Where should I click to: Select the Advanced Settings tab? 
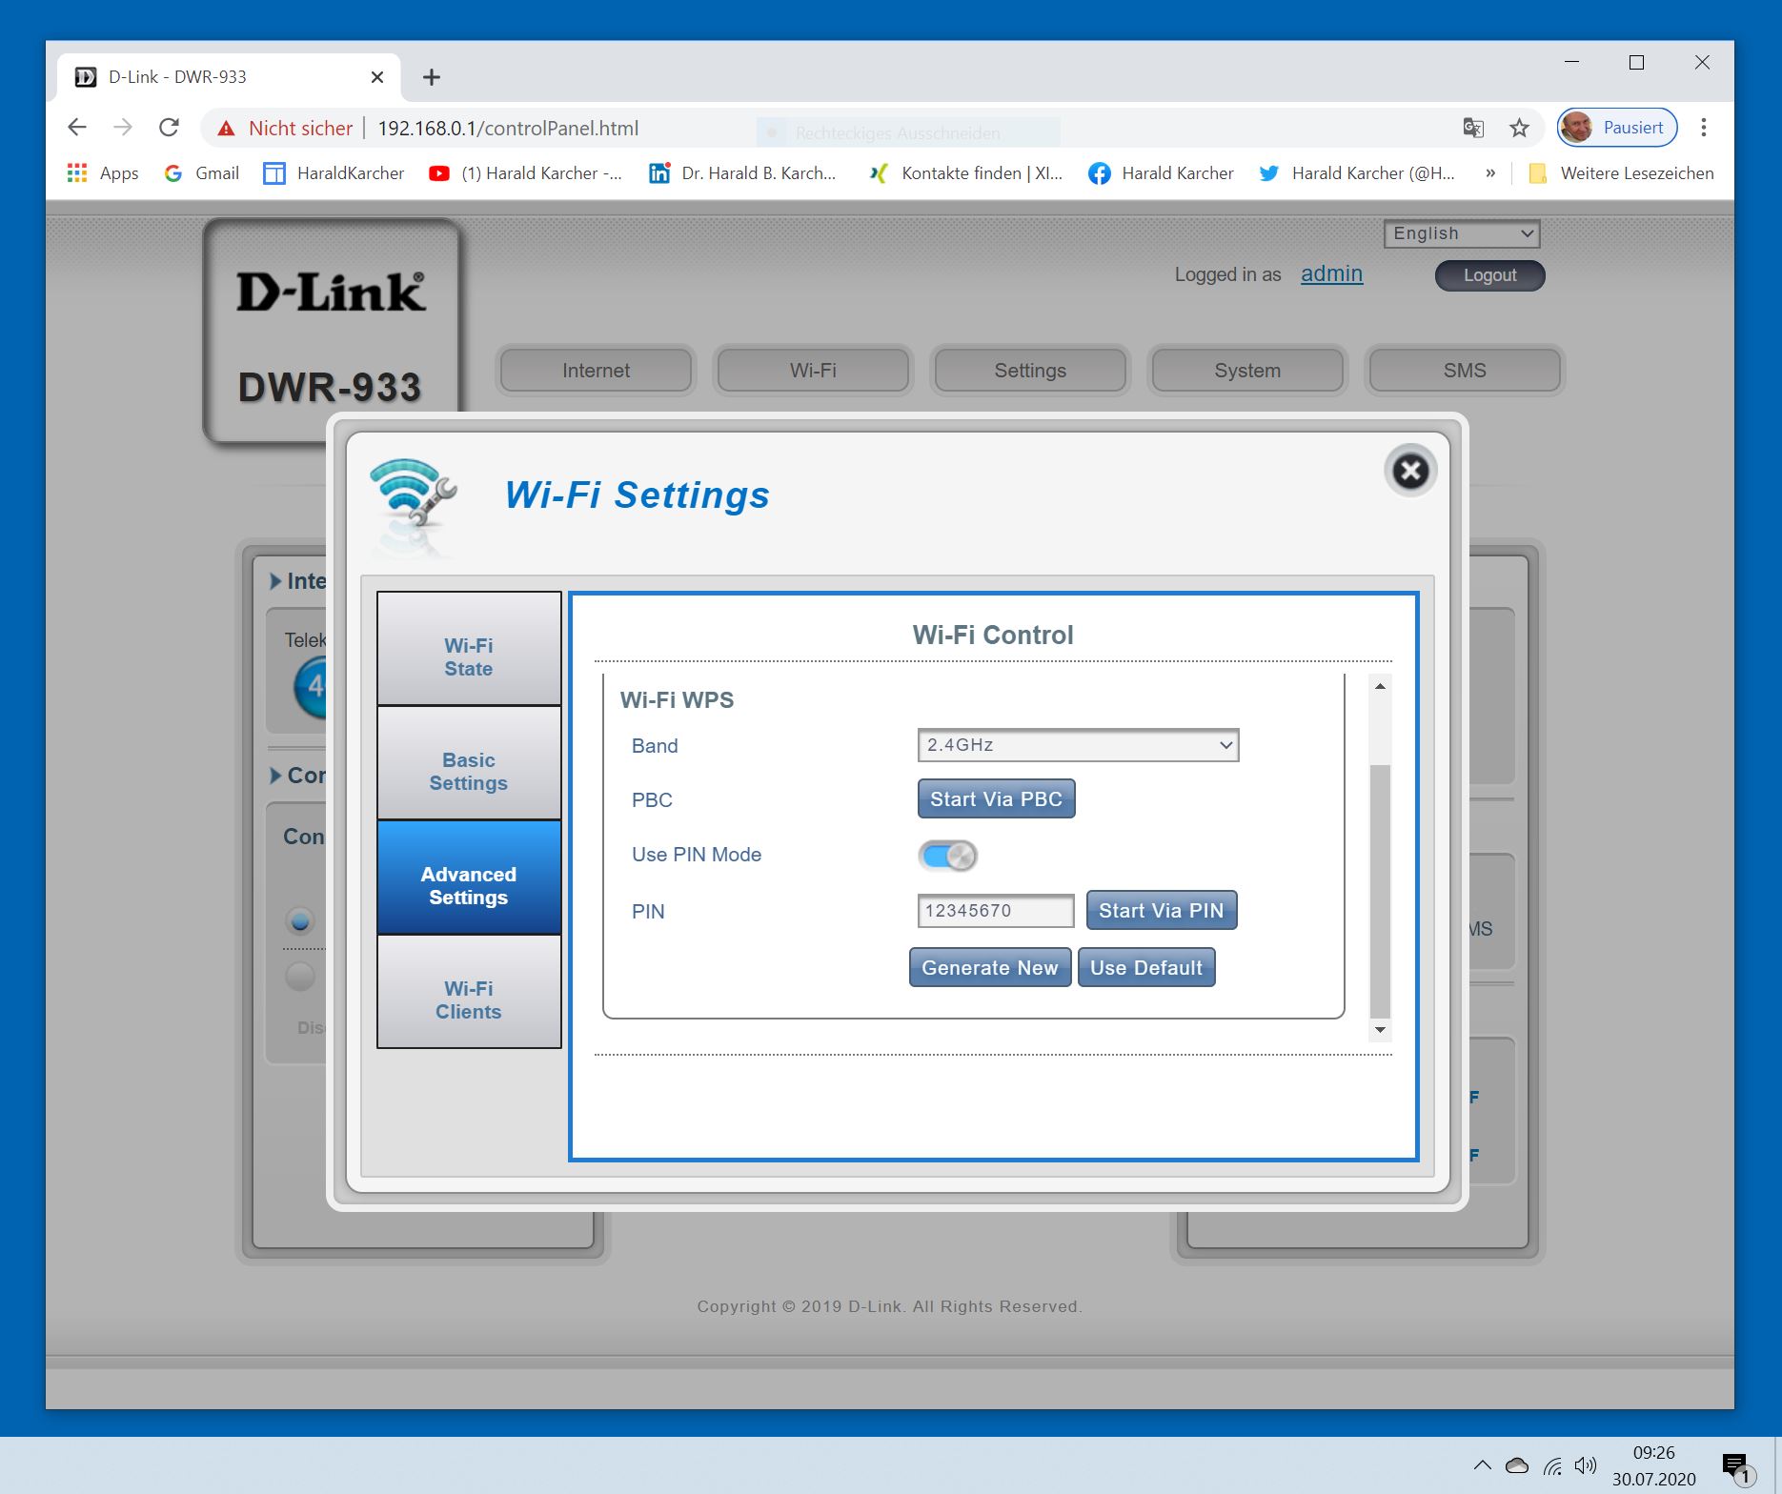click(x=469, y=878)
